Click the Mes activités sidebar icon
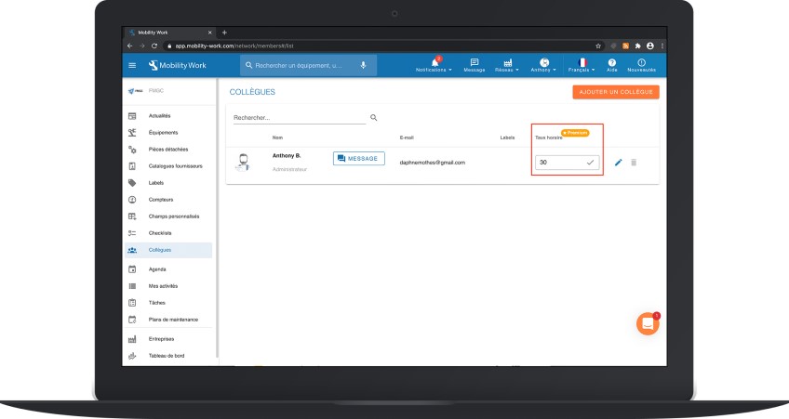Viewport: 789px width, 419px height. coord(132,286)
